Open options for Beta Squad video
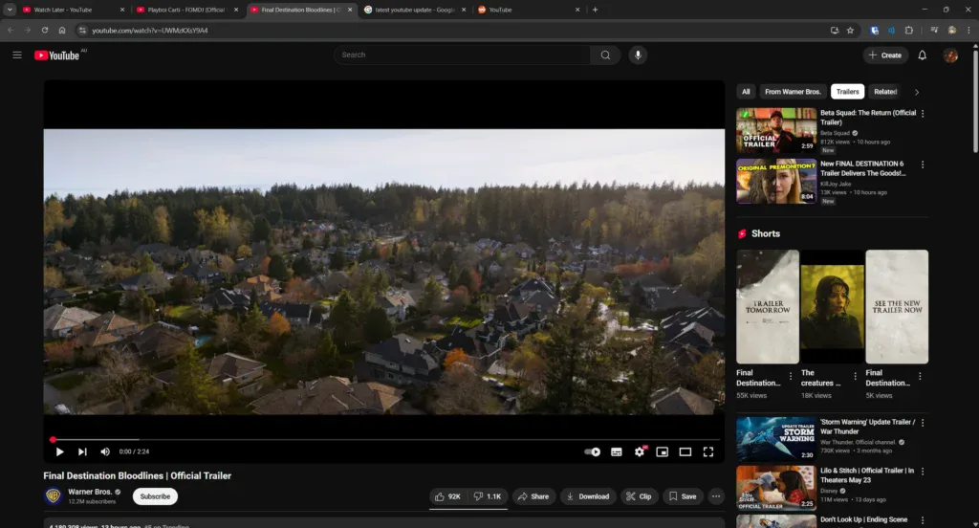979x528 pixels. point(923,114)
